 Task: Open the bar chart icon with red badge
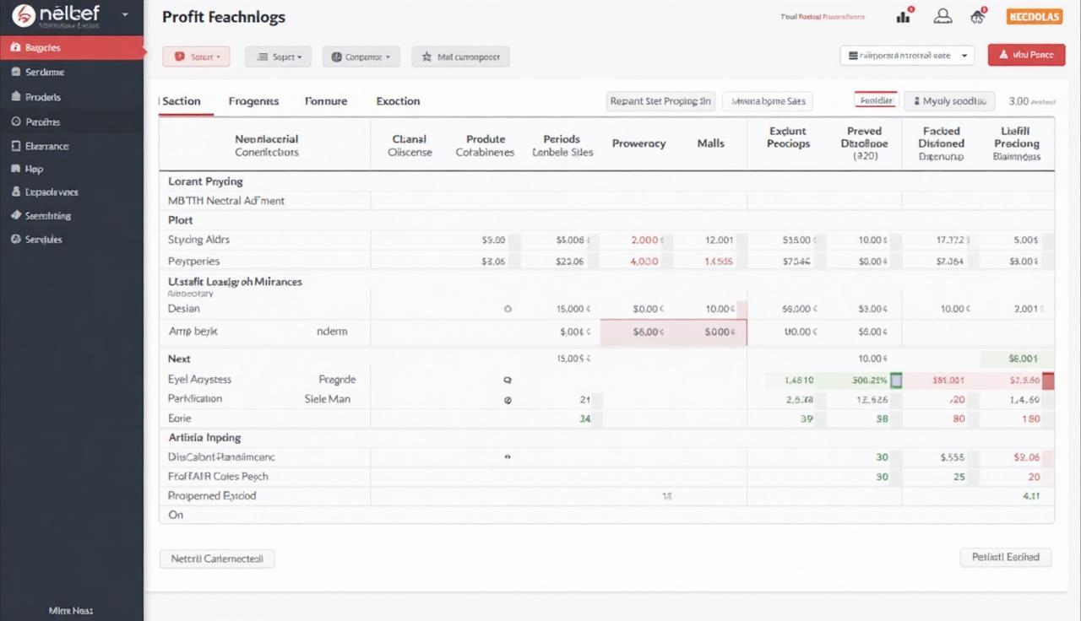pos(904,16)
